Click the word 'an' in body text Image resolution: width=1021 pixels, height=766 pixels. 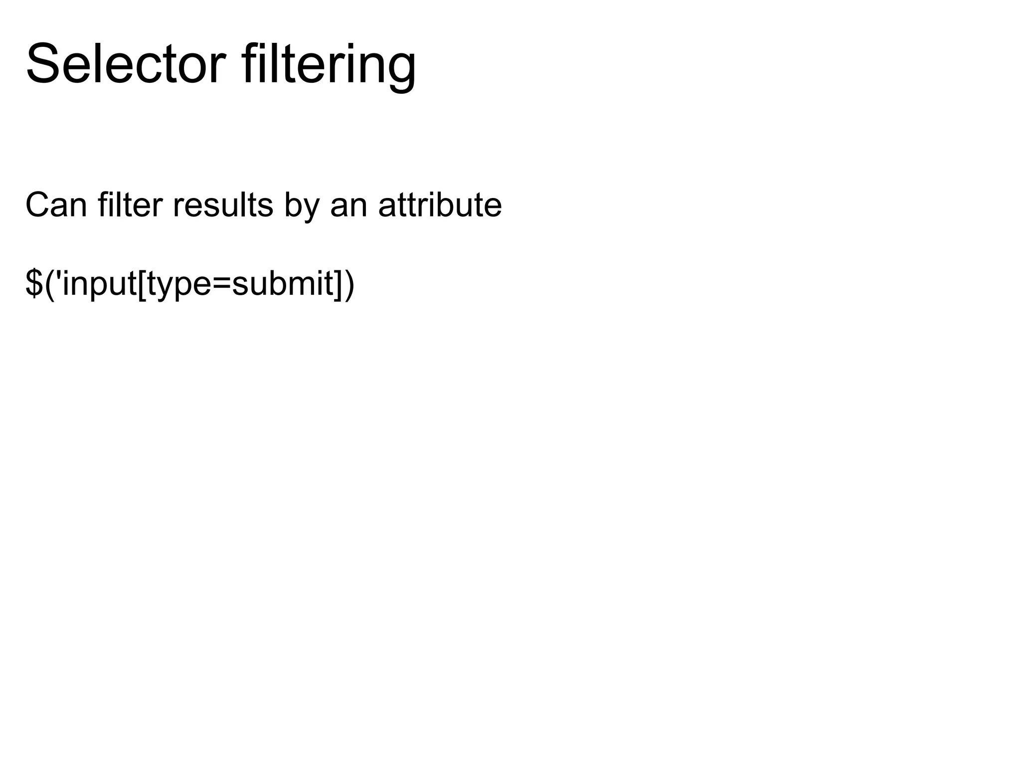(x=349, y=208)
